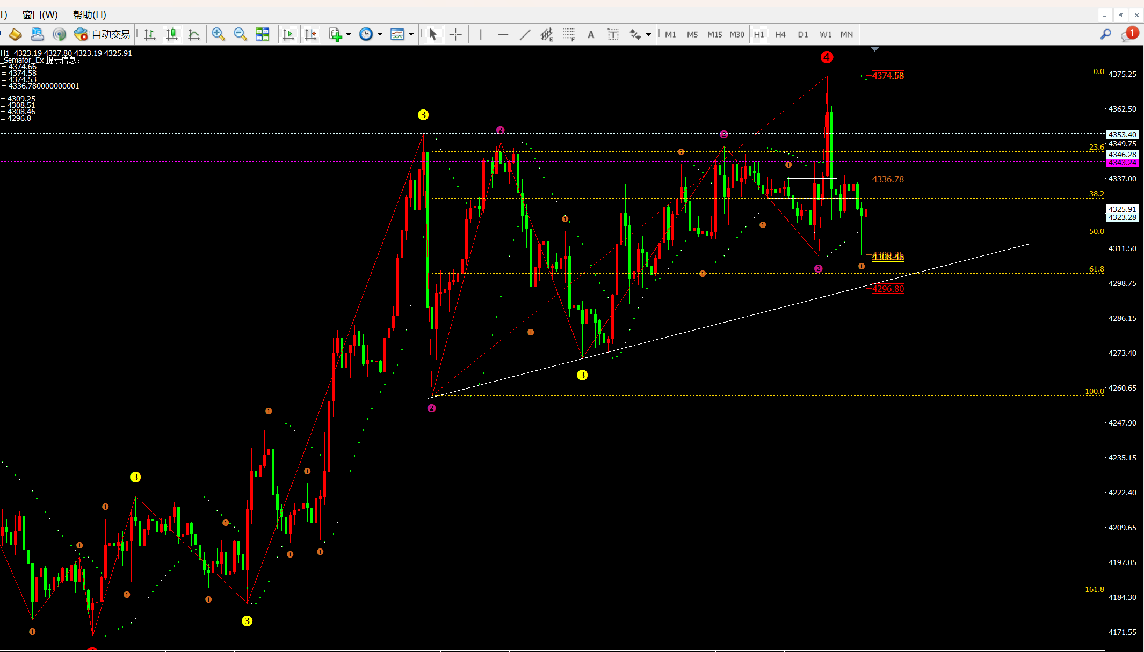This screenshot has width=1144, height=652.
Task: Toggle candlestick chart mode
Action: tap(172, 34)
